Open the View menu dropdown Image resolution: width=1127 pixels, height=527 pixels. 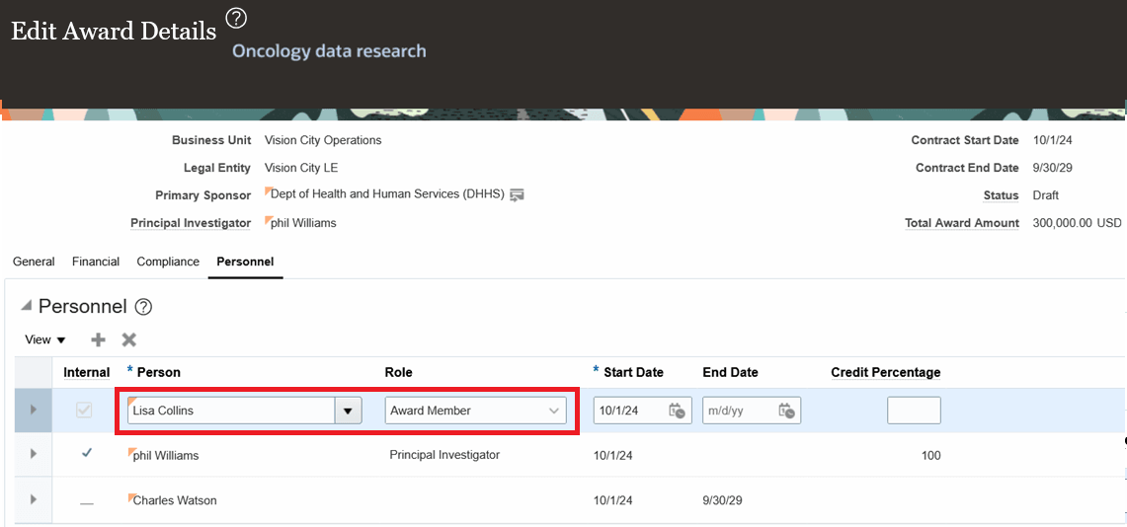tap(44, 339)
